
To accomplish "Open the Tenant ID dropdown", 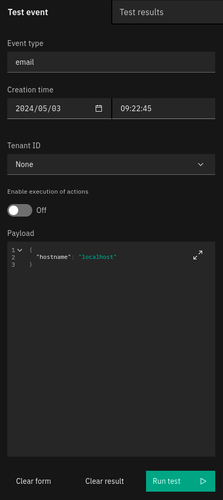I will [x=111, y=164].
